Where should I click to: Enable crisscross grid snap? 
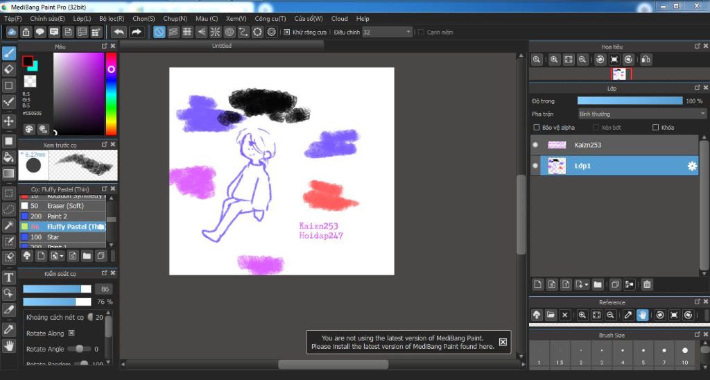point(187,32)
